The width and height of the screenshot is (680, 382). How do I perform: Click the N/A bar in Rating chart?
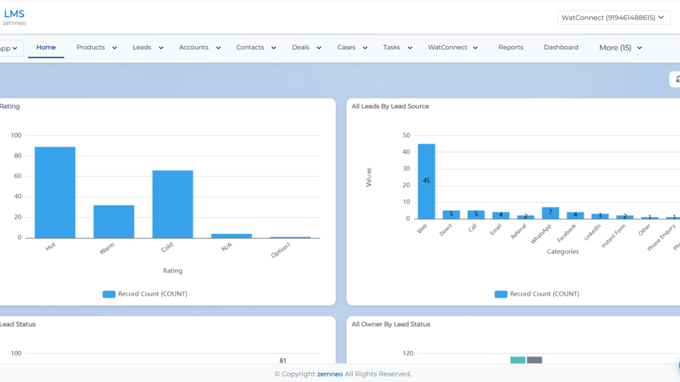232,236
